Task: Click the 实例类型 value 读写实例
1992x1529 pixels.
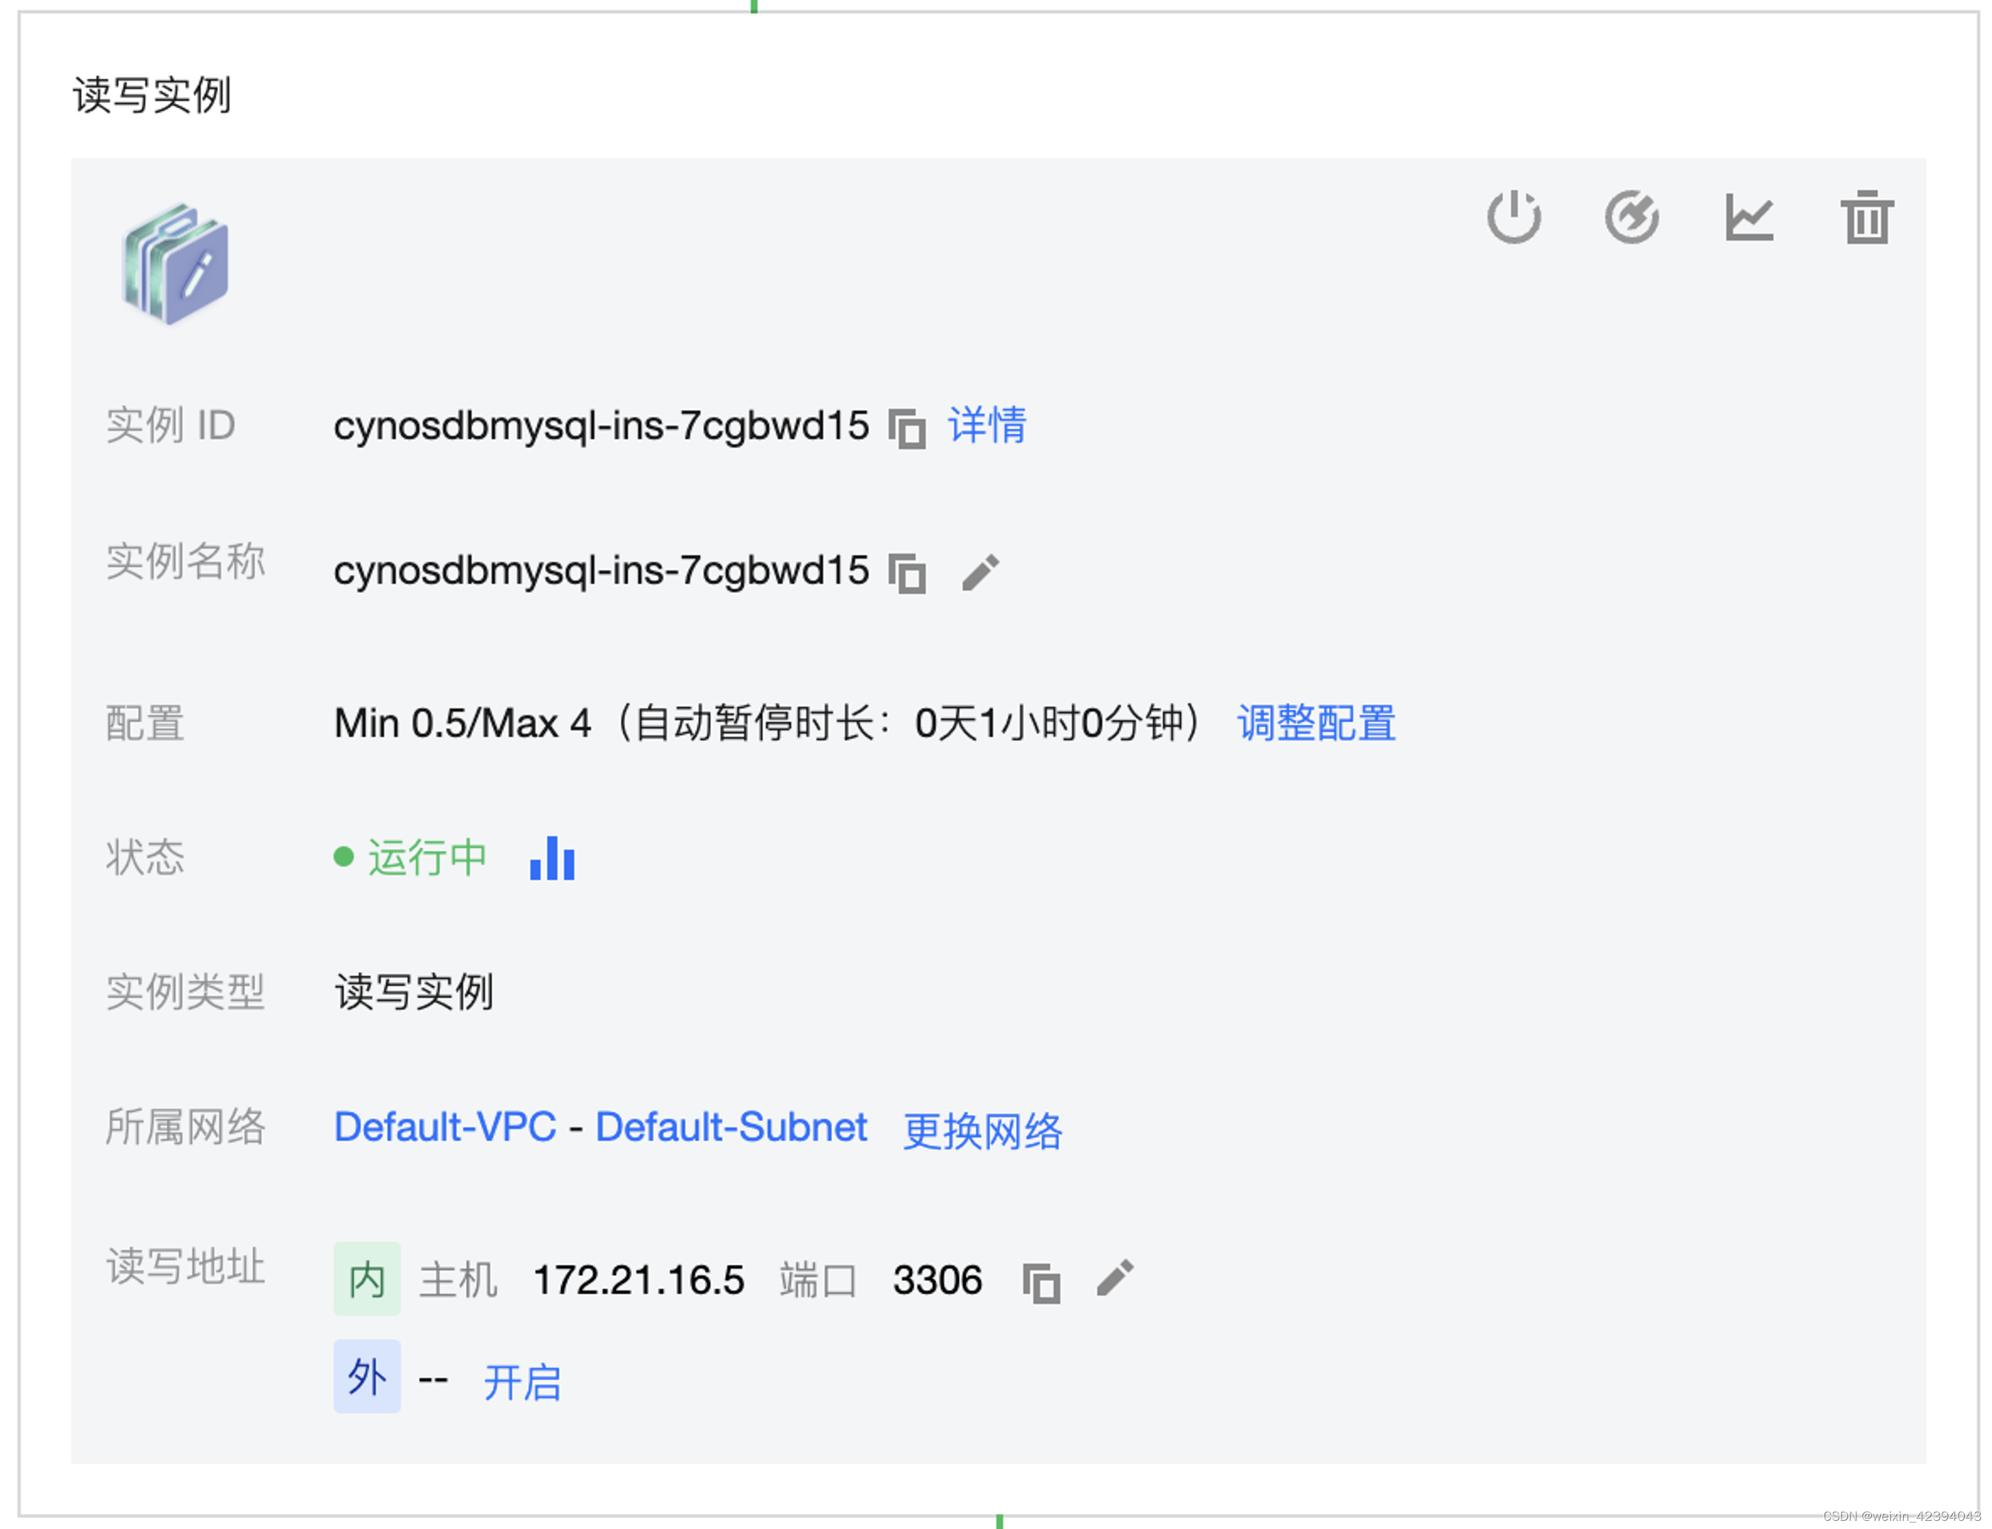Action: tap(414, 992)
